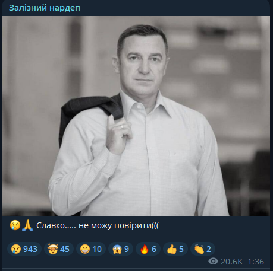
Task: Toggle the reaction count 10
Action: (x=97, y=249)
